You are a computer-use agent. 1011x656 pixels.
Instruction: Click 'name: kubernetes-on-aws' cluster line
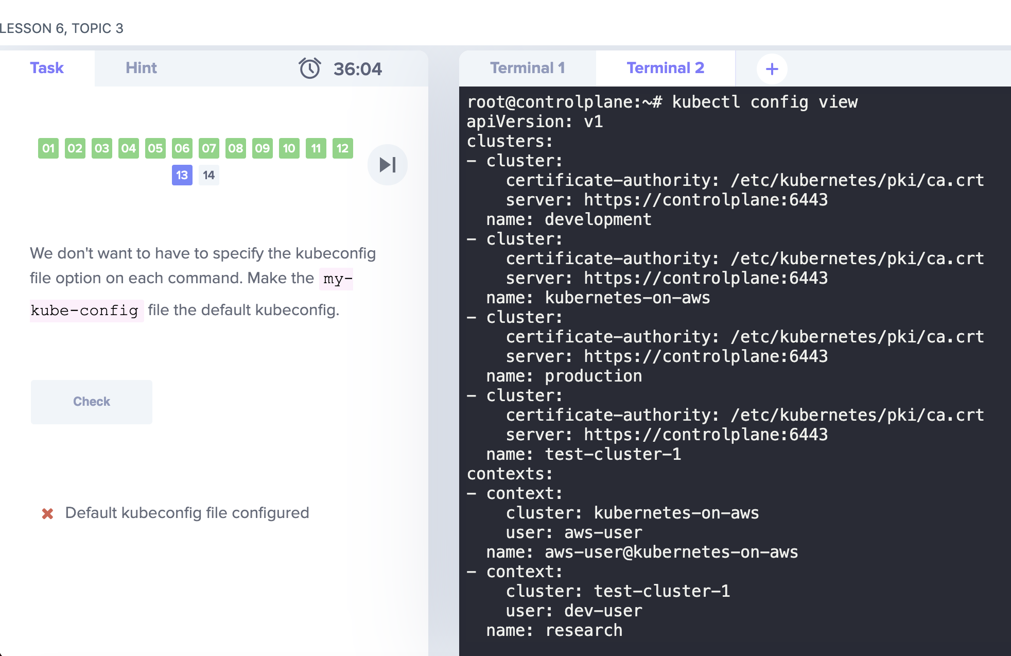(x=598, y=298)
